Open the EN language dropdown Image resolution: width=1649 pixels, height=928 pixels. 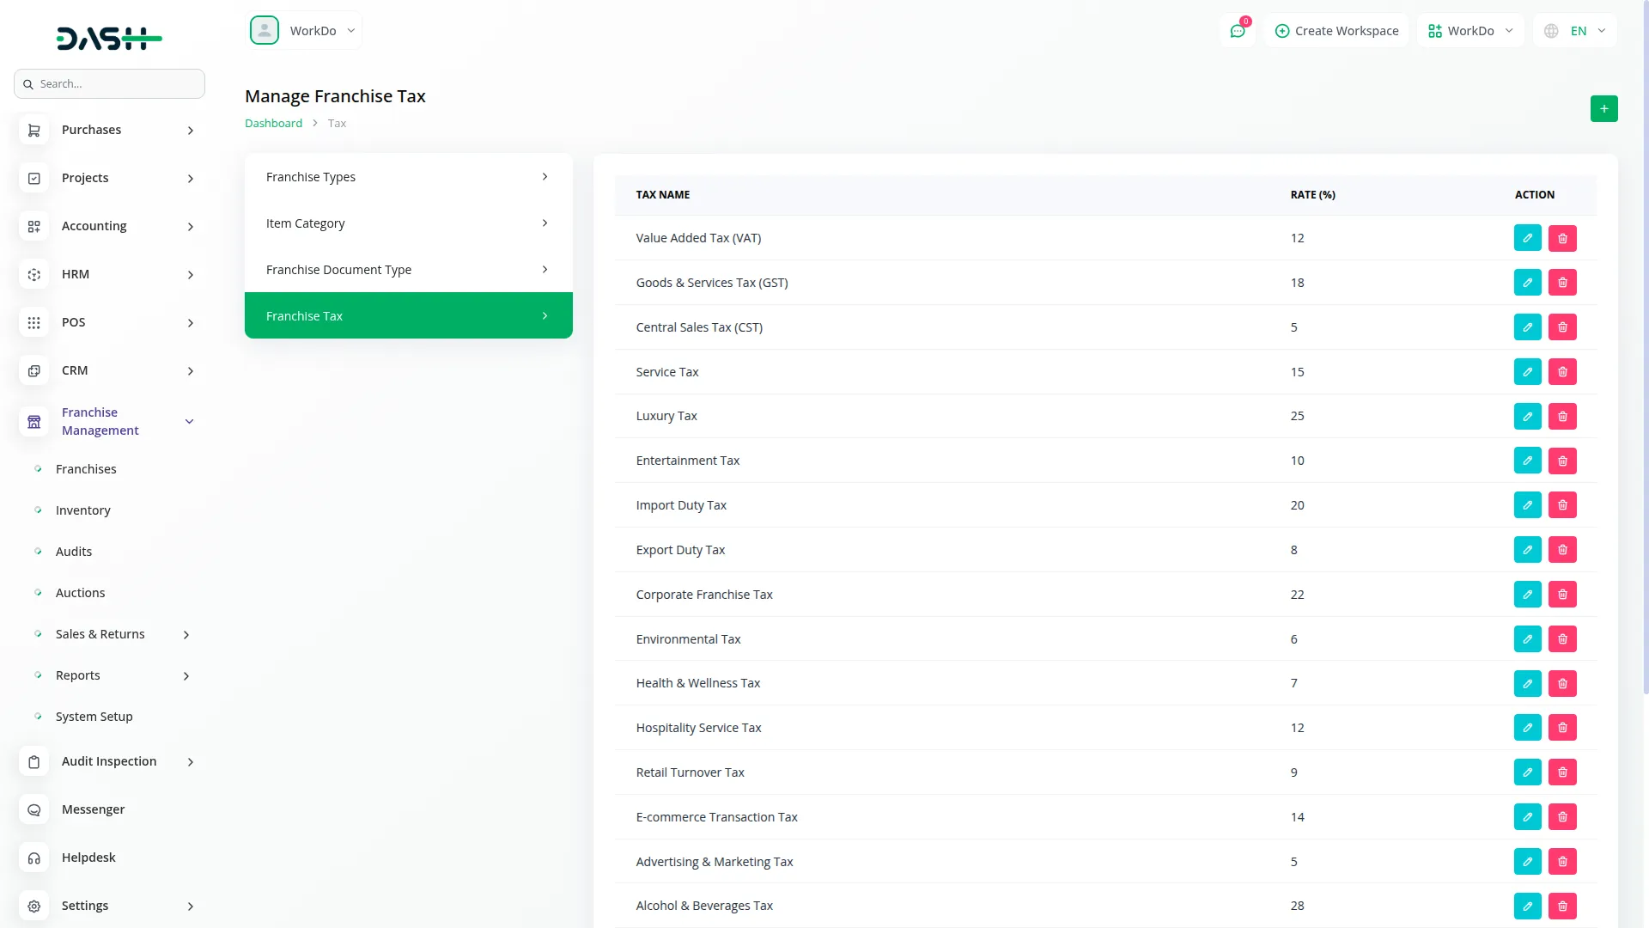pyautogui.click(x=1576, y=31)
